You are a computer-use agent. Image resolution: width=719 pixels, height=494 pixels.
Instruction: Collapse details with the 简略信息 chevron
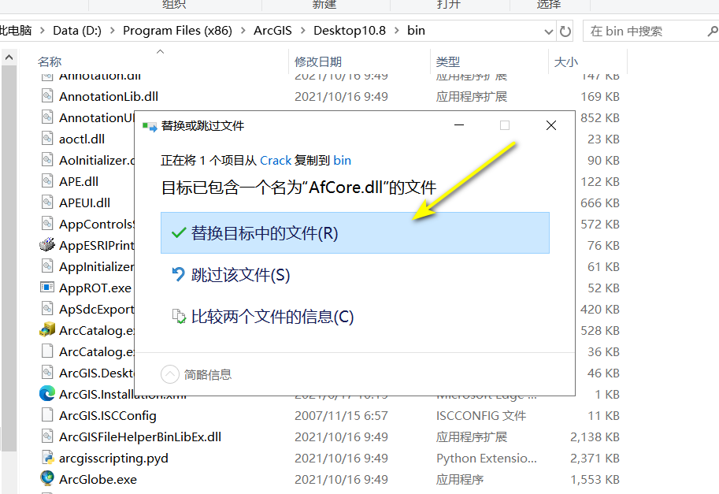(169, 374)
